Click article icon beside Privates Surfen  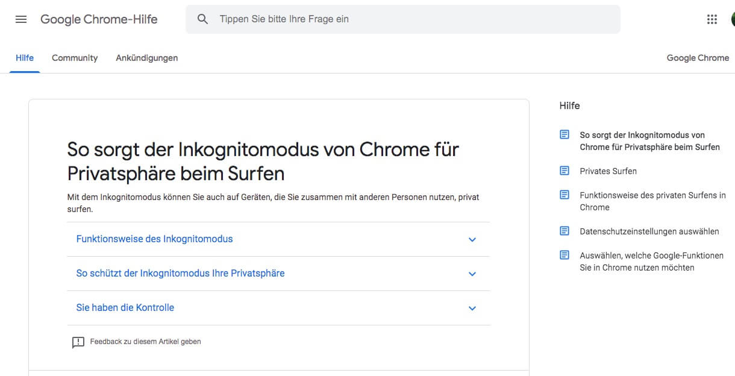[565, 171]
